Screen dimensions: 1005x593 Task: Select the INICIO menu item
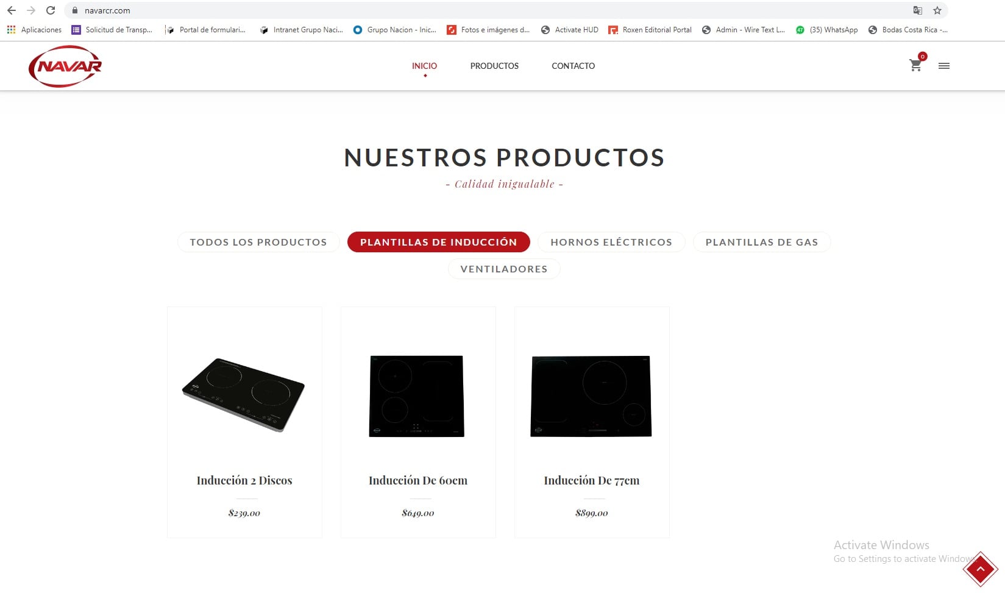coord(424,66)
